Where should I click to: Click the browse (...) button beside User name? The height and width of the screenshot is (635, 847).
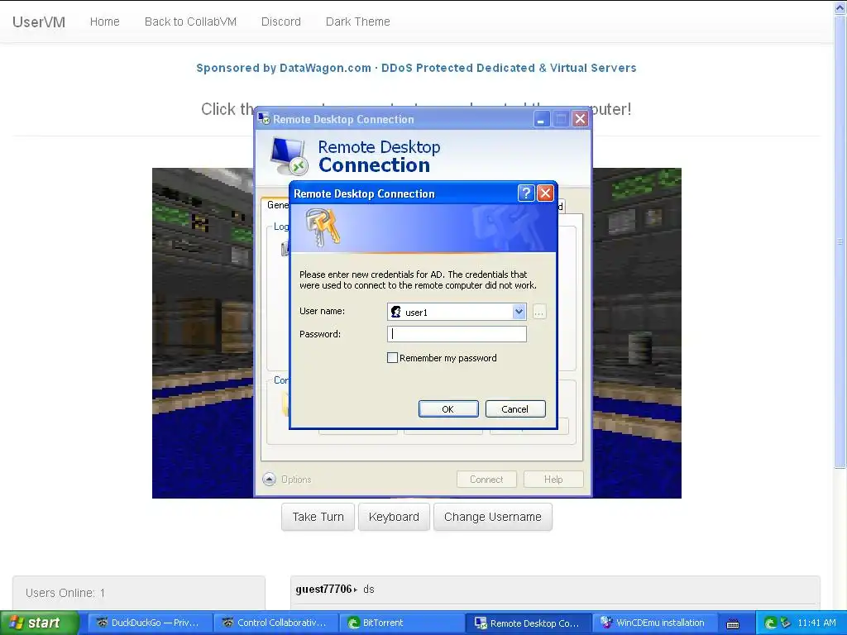point(539,312)
